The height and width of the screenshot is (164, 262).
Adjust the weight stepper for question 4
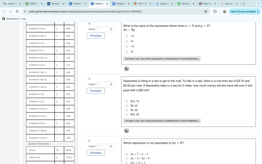[x=111, y=29]
